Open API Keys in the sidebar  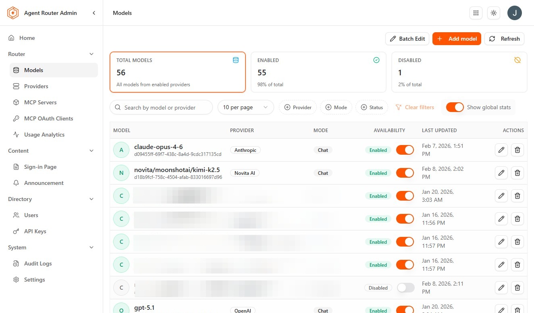(x=54, y=231)
